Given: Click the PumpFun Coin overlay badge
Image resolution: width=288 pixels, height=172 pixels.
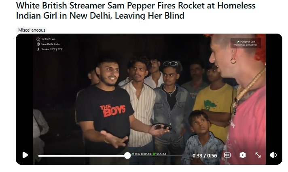Looking at the screenshot, I should (246, 43).
